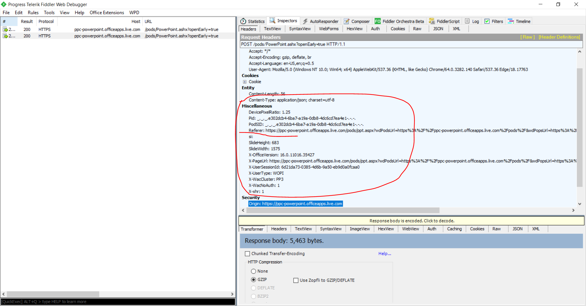Click right arrow of session list scrollbar
The height and width of the screenshot is (306, 586).
(x=232, y=294)
